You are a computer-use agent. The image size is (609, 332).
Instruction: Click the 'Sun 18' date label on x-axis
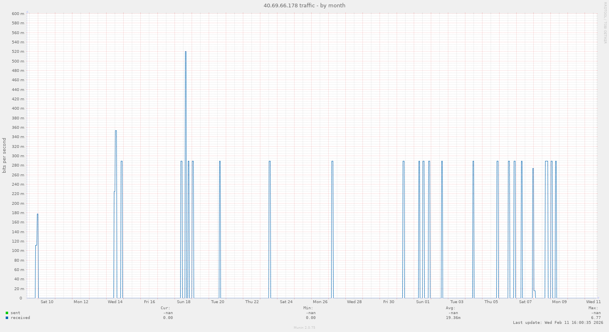tap(183, 302)
